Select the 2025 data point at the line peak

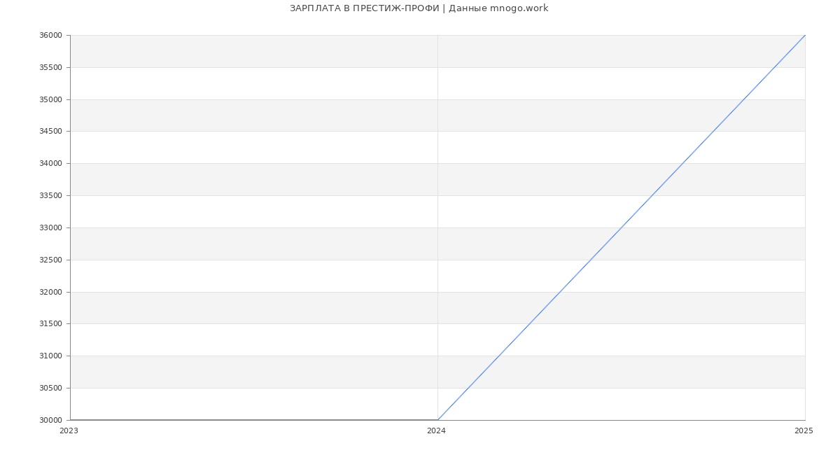pos(805,35)
